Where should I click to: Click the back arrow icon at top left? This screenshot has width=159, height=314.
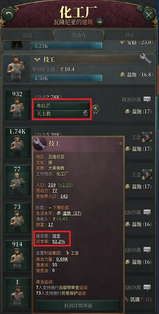9,15
